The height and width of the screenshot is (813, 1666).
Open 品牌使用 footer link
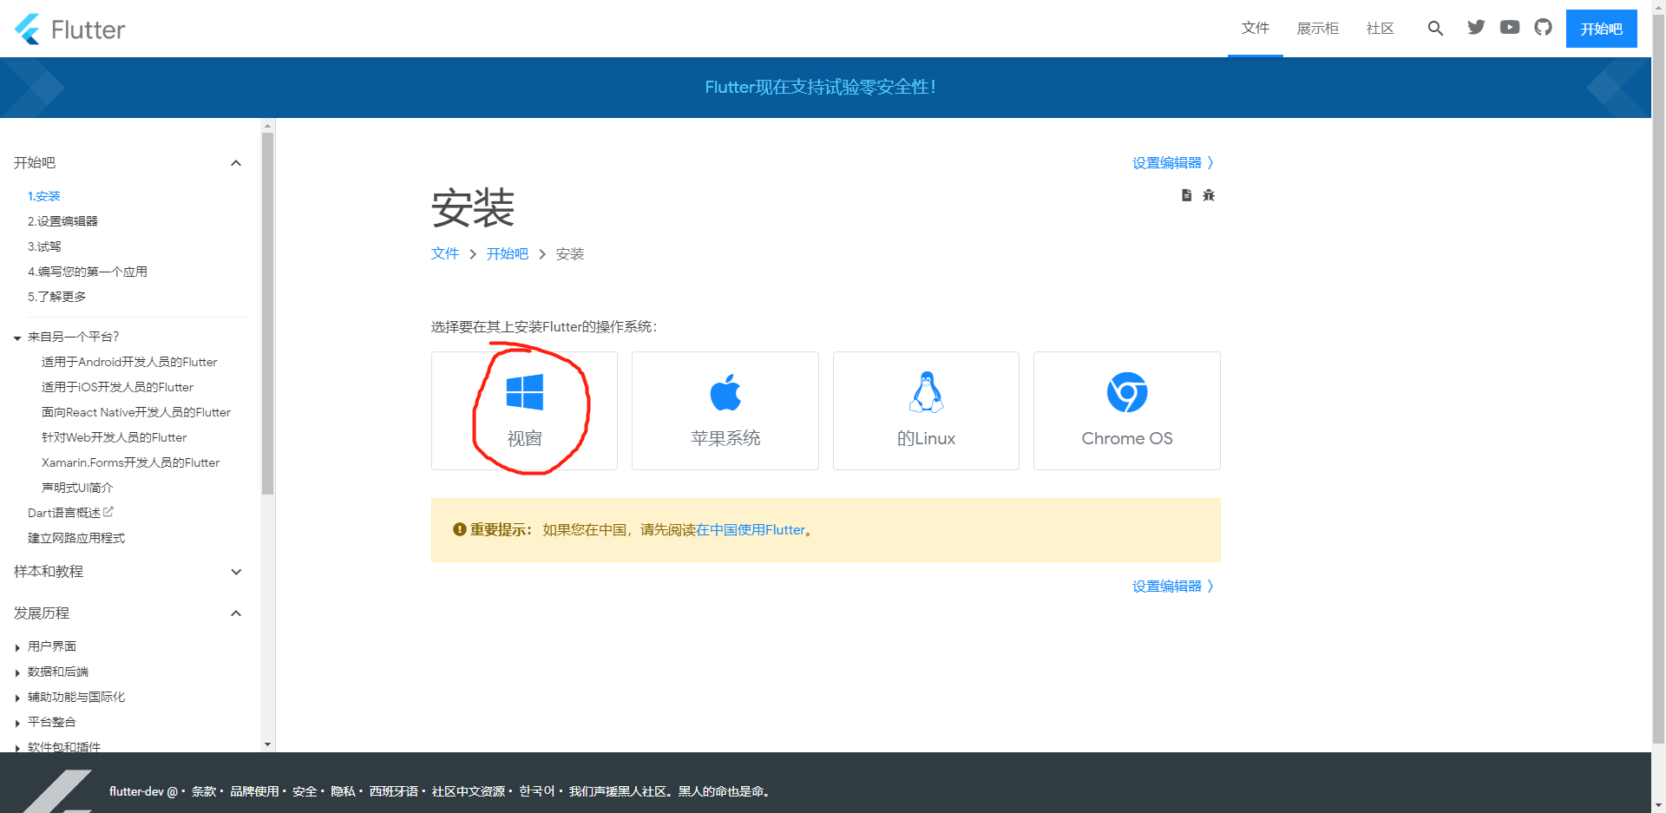click(x=254, y=791)
